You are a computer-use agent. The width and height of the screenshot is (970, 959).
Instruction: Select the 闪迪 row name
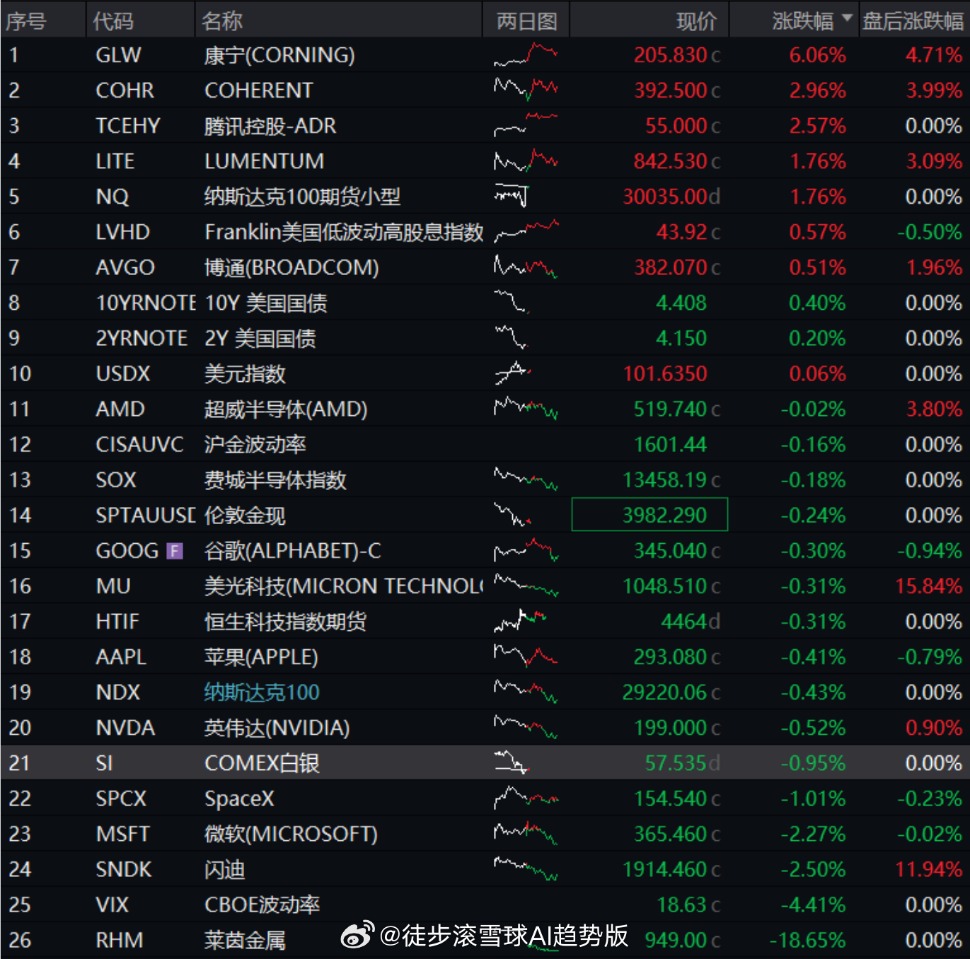(x=225, y=869)
